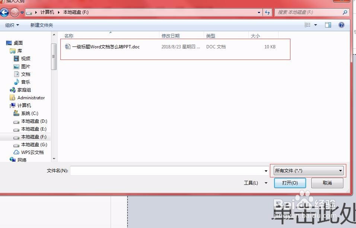Open the 组织 menu

click(12, 25)
